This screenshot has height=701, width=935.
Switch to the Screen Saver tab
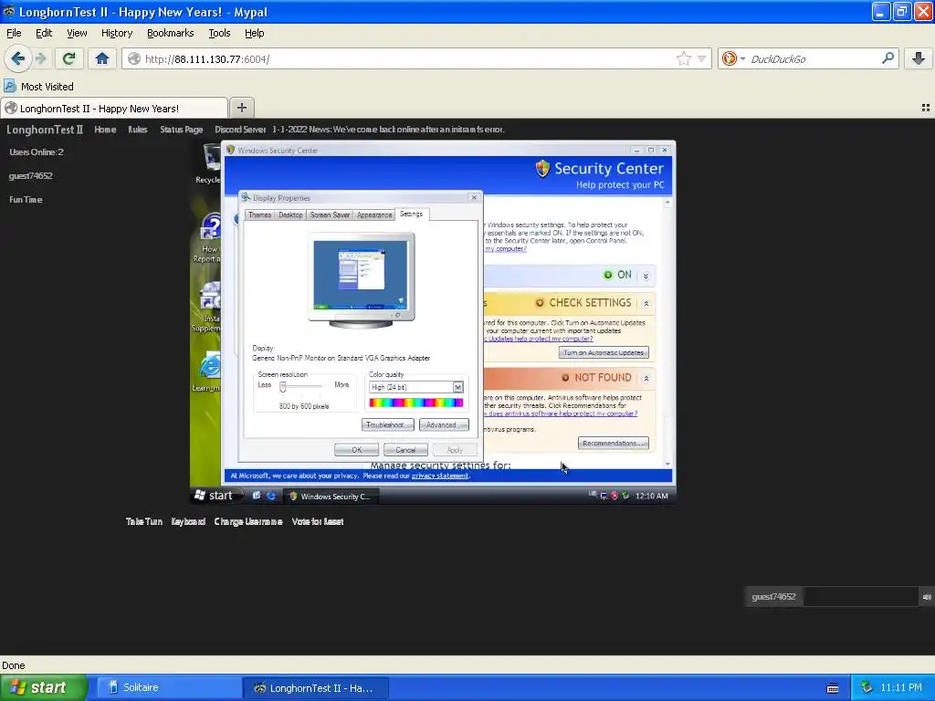point(330,214)
